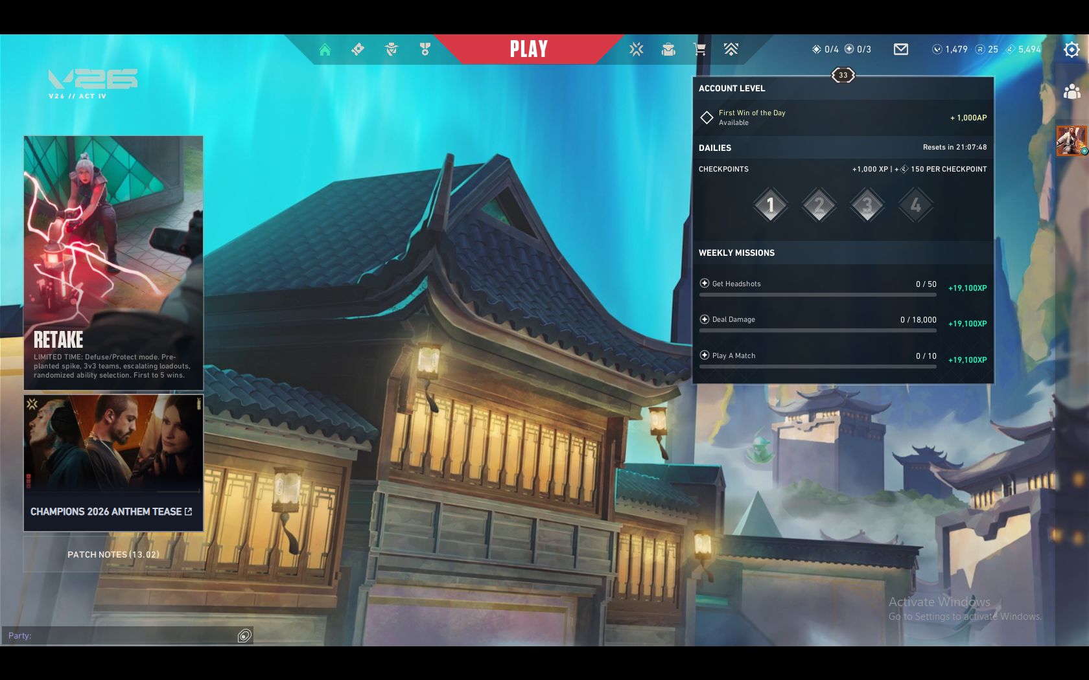Click daily checkpoint diamond 1
This screenshot has width=1089, height=680.
(x=771, y=205)
